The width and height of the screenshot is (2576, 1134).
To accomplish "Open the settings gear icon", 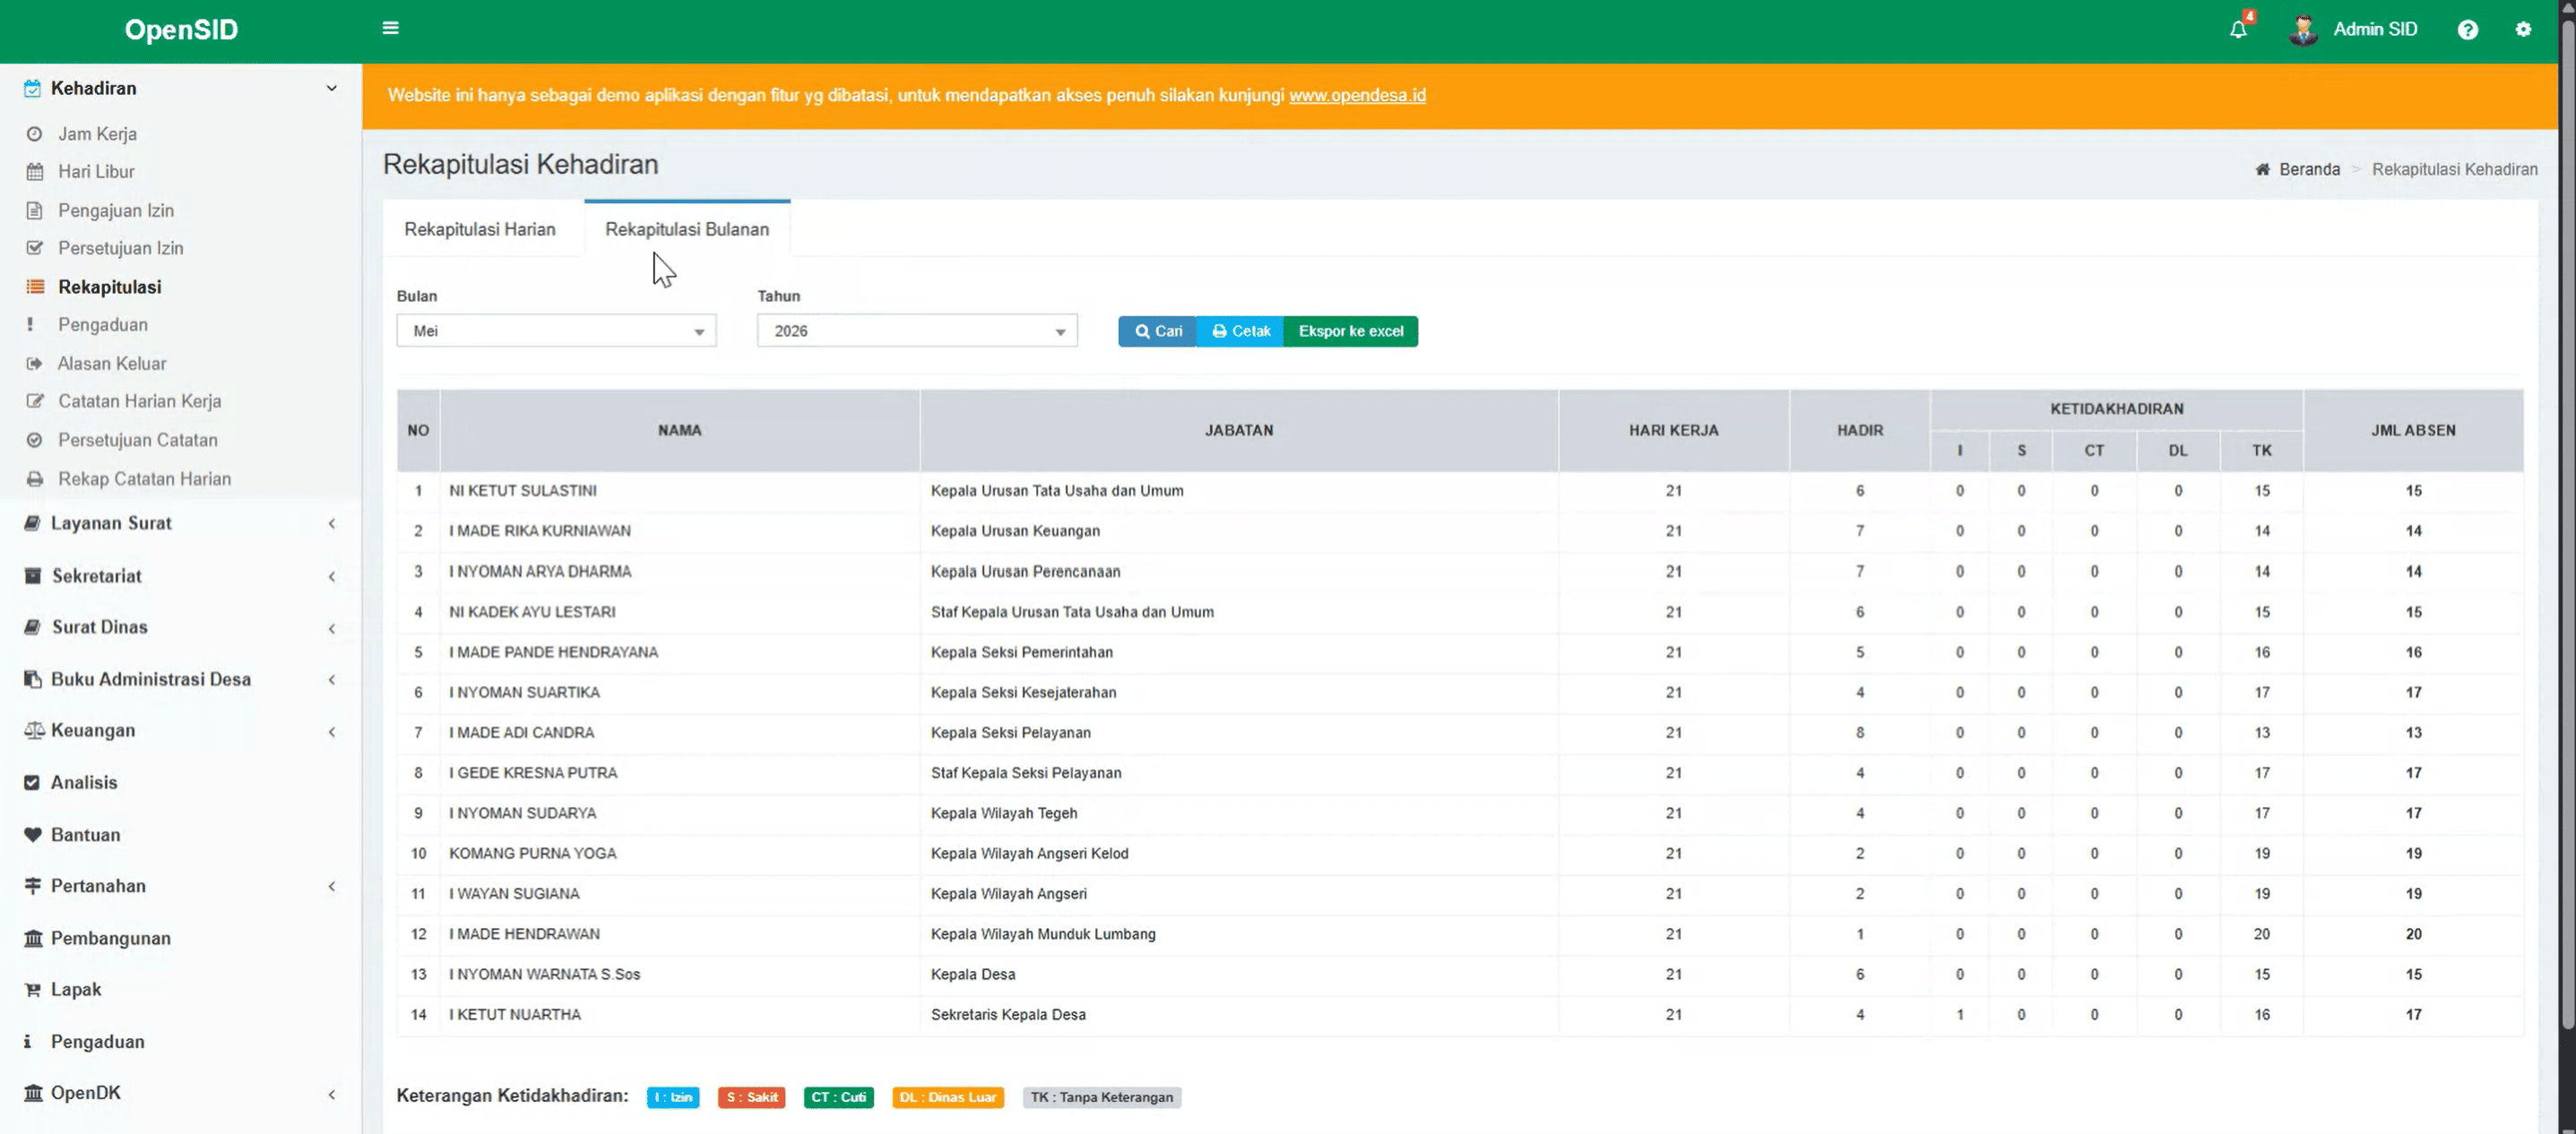I will click(x=2523, y=29).
